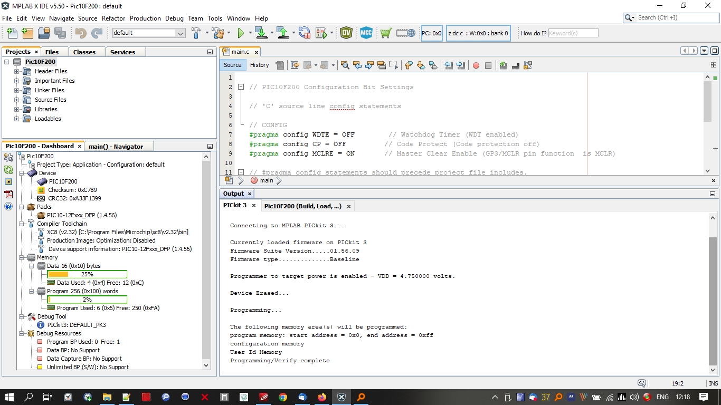This screenshot has width=721, height=405.
Task: Open the Debug Project dropdown arrow
Action: coord(331,33)
